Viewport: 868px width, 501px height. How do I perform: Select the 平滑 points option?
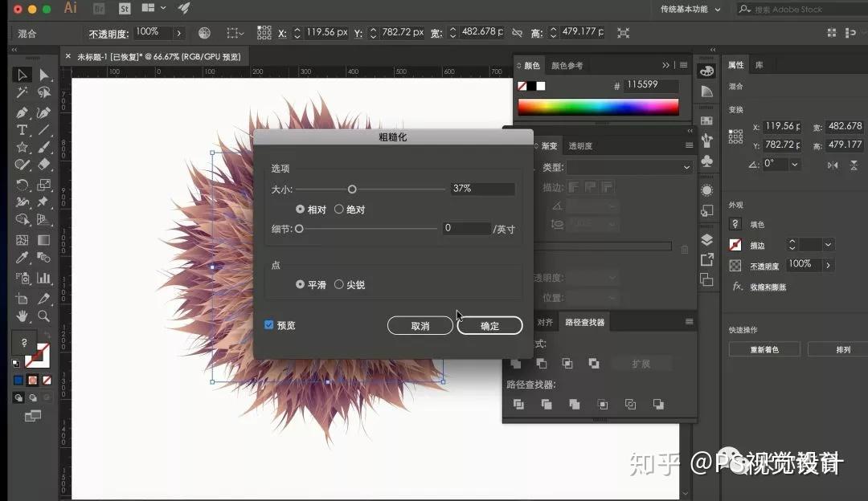(300, 284)
